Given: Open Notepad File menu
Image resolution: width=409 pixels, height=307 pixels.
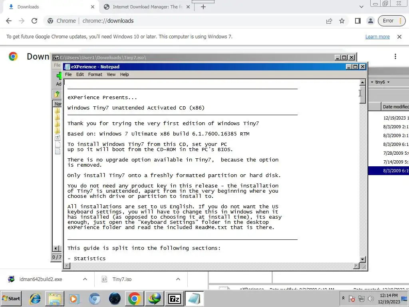Looking at the screenshot, I should pos(68,74).
